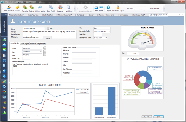
Task: Click the calculator sidebar icon
Action: [x=4, y=66]
